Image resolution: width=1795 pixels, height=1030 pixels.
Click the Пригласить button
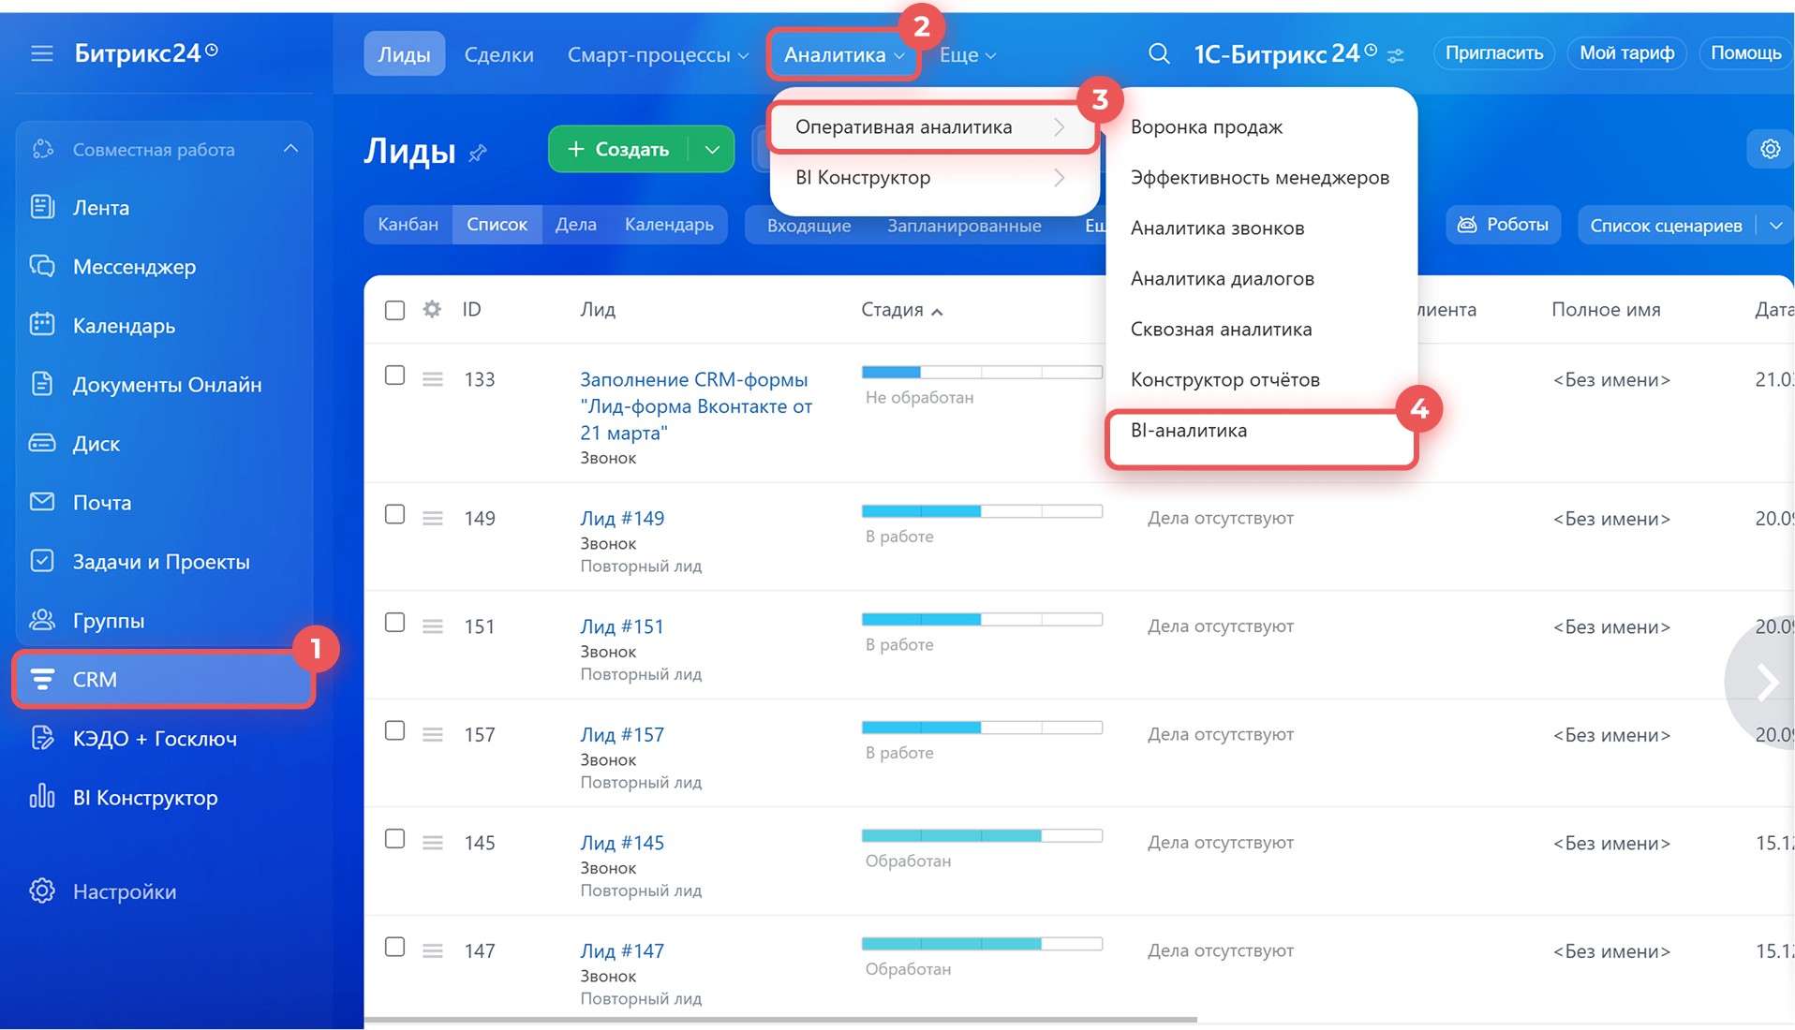pos(1493,53)
